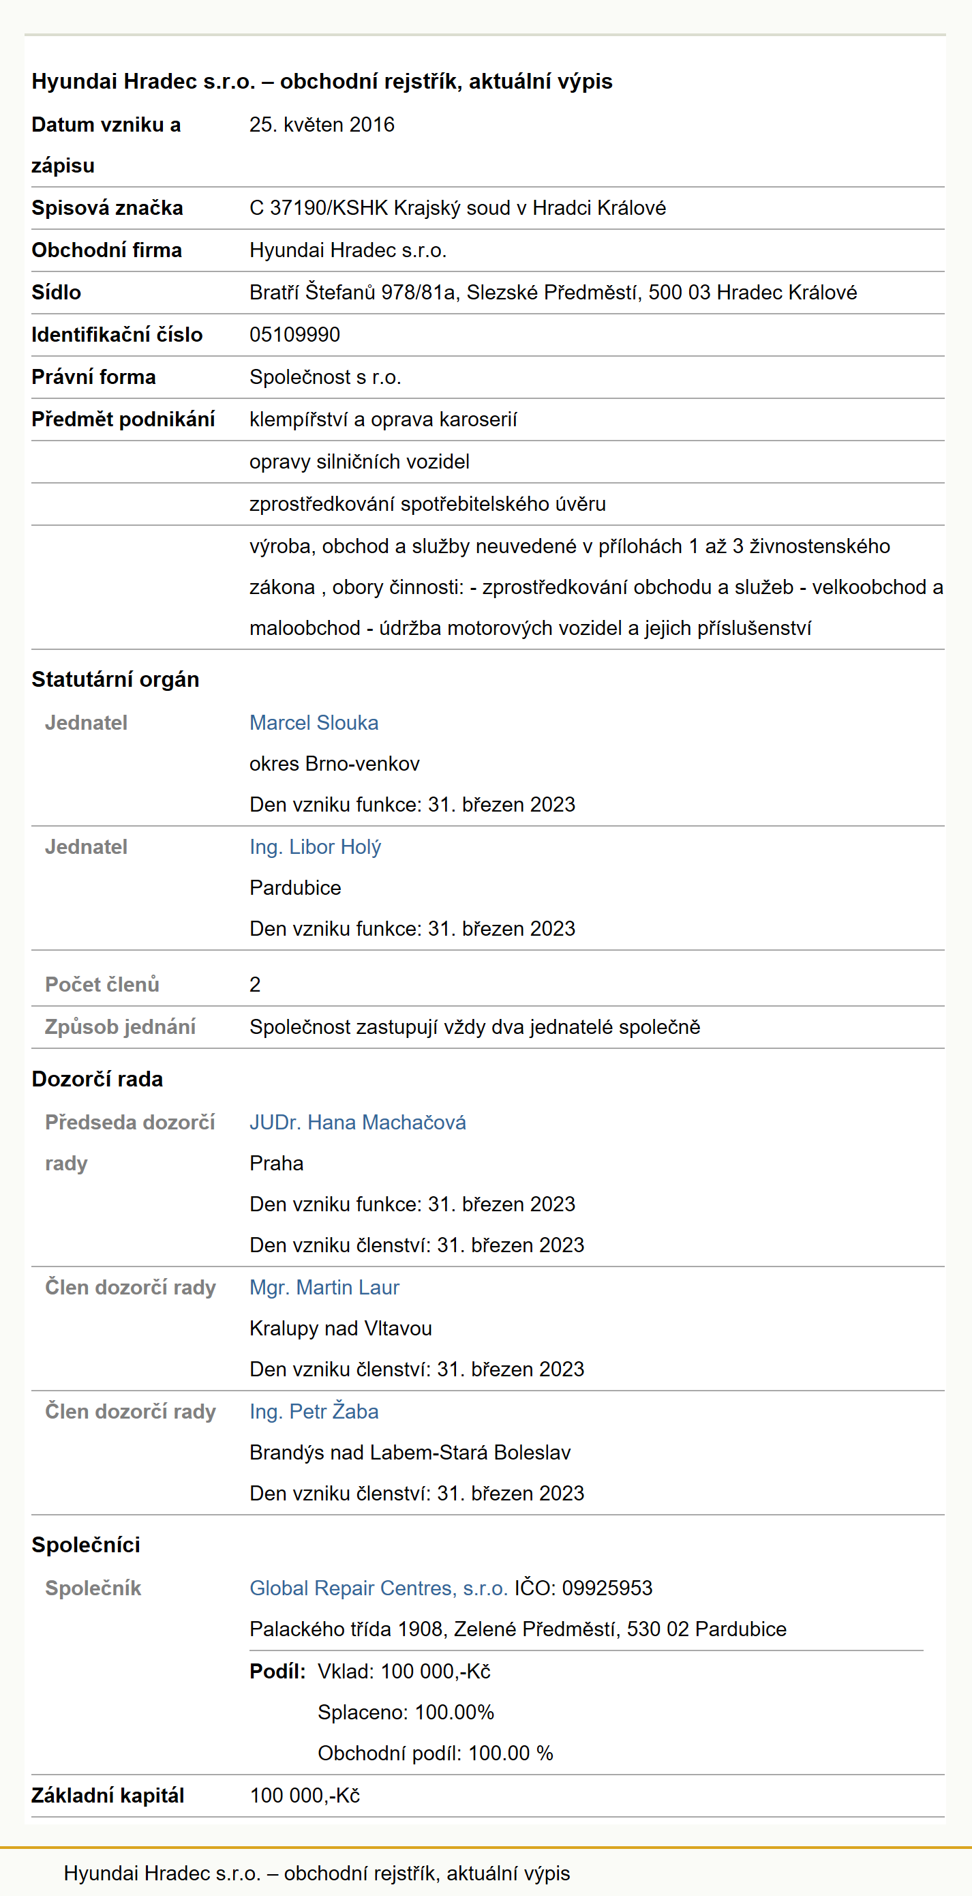Screen dimensions: 972x1896
Task: Click the ICO number 09925953
Action: 607,1588
